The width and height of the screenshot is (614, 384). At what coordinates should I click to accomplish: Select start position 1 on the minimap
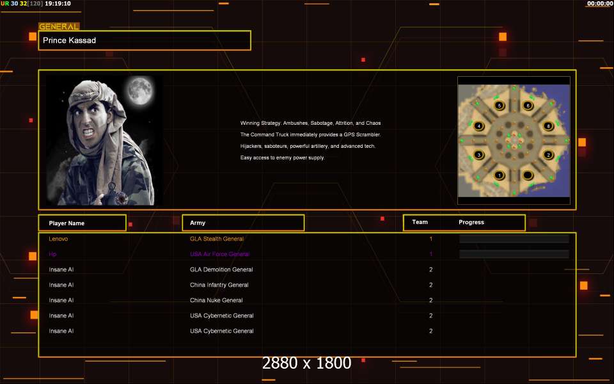point(500,175)
